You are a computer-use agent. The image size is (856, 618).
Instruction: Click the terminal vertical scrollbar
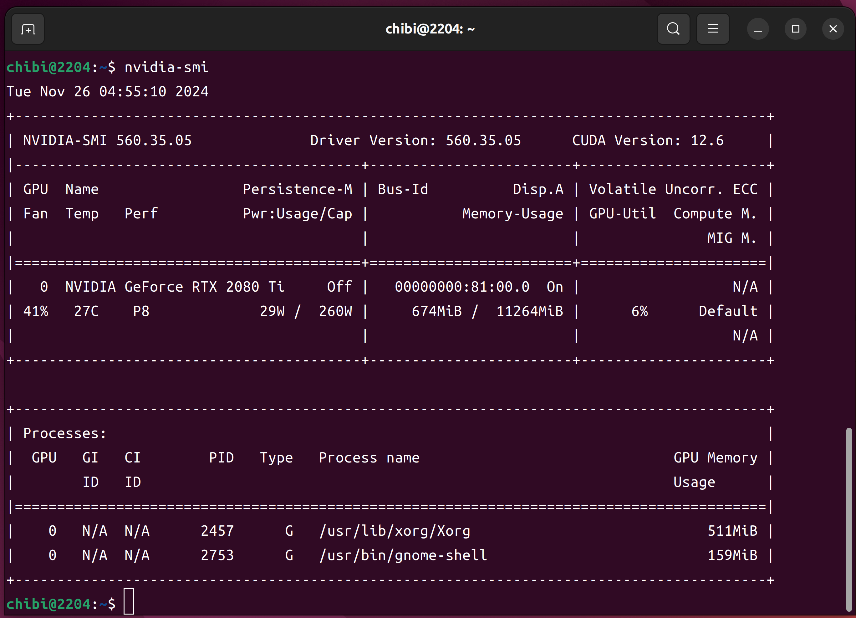tap(848, 519)
